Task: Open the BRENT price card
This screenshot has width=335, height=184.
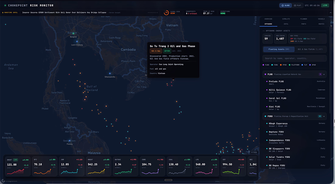Action: coord(18,166)
